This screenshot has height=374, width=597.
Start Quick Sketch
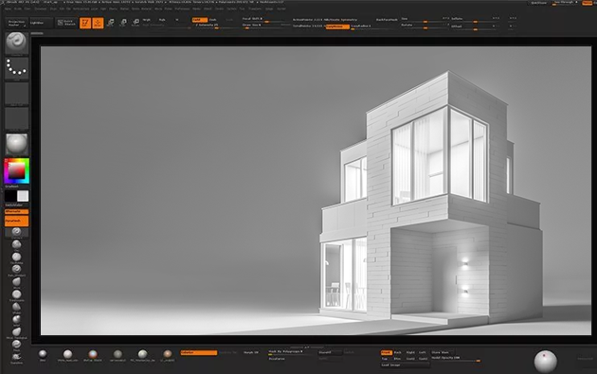pyautogui.click(x=66, y=23)
